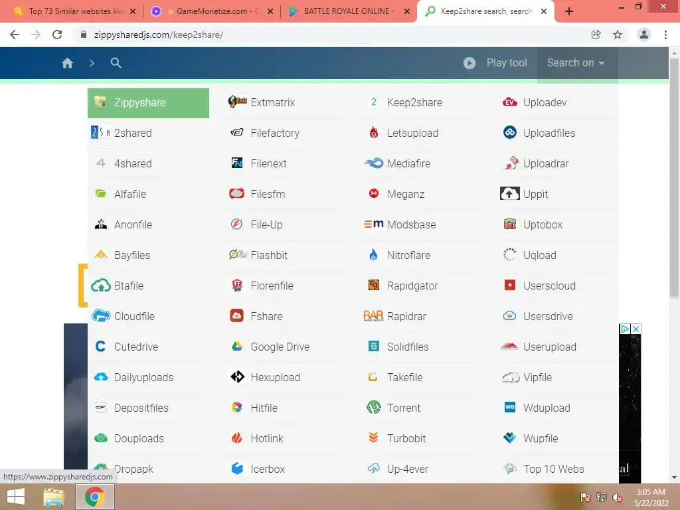Close the advertisement with the X button
This screenshot has height=510, width=680.
(636, 329)
